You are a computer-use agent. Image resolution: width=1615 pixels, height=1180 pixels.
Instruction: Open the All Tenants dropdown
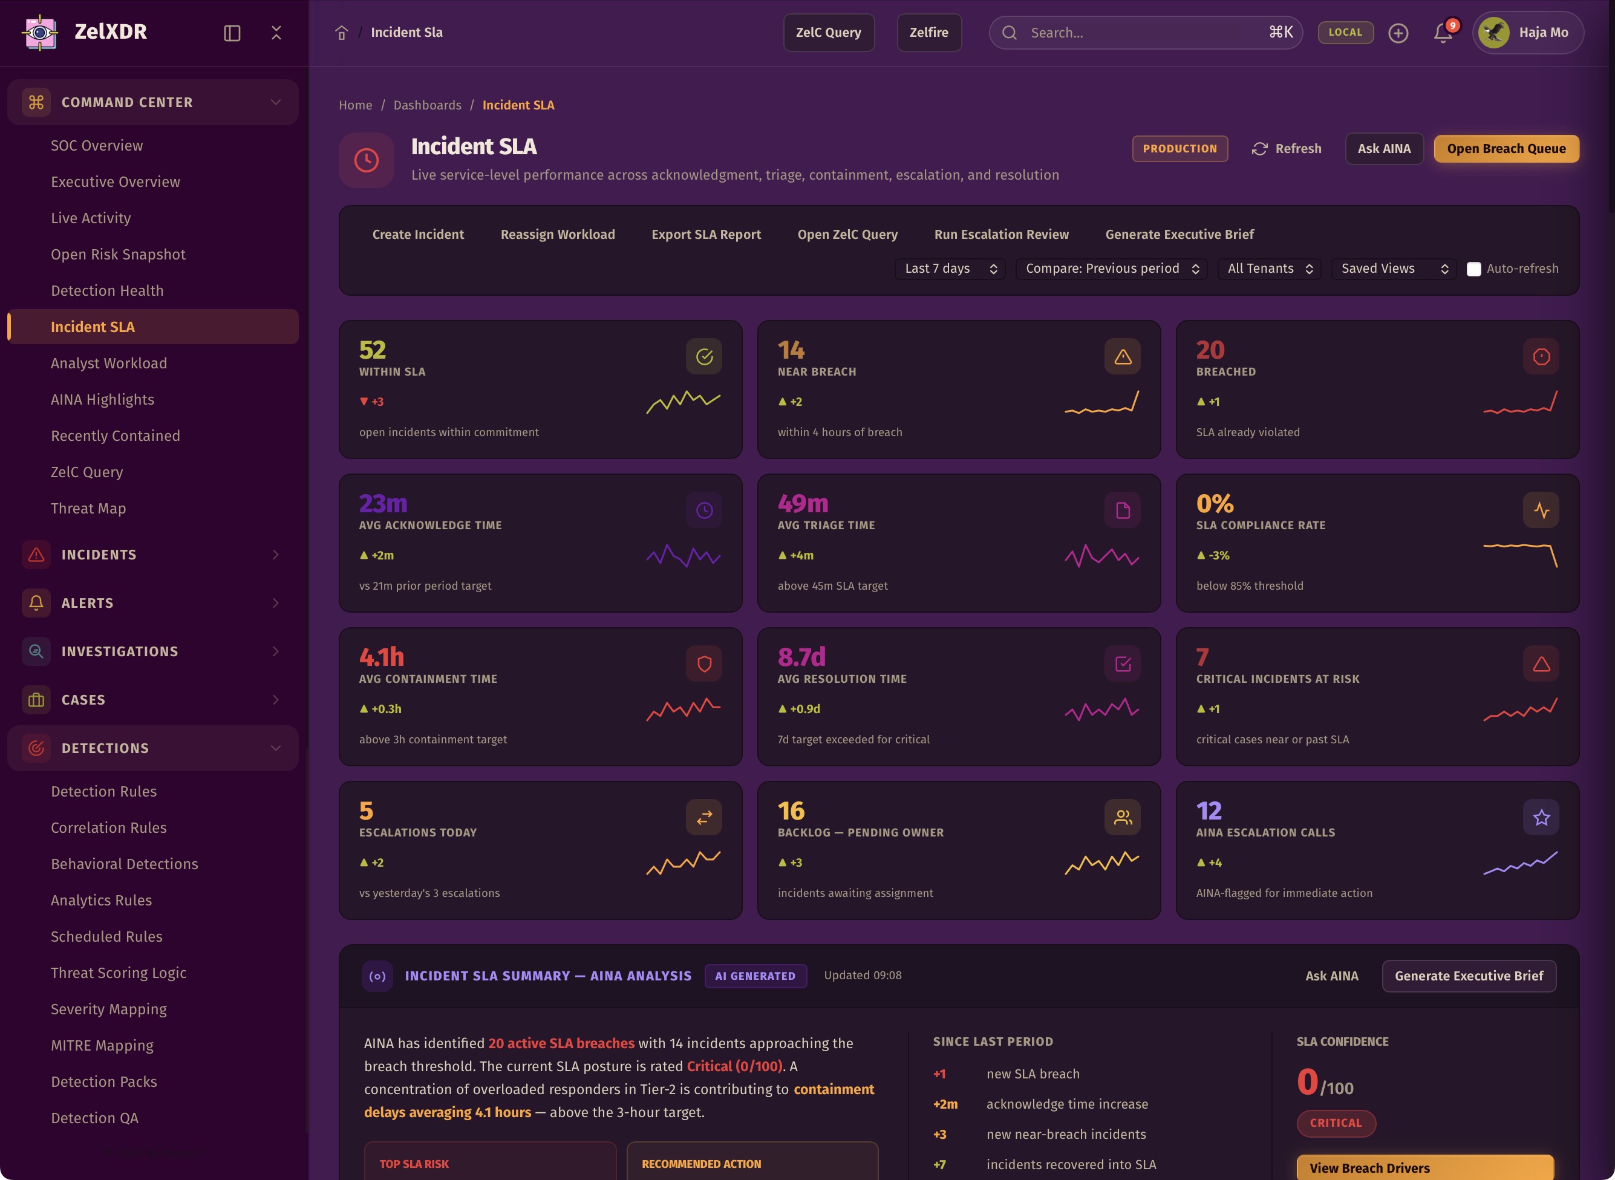coord(1269,269)
